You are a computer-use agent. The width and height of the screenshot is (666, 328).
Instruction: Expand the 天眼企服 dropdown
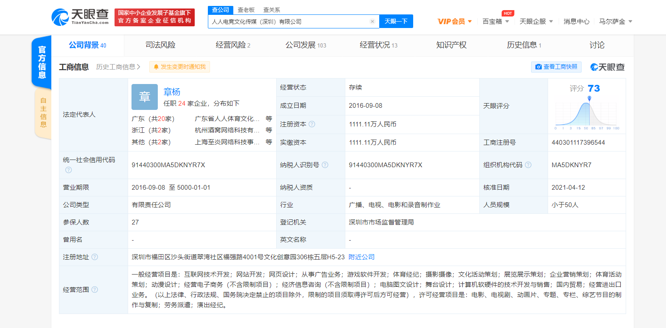pos(536,21)
